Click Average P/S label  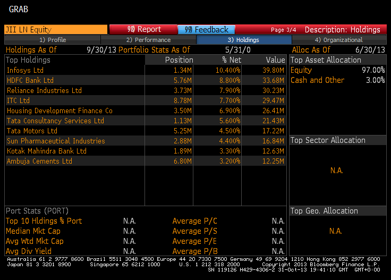[x=195, y=231]
